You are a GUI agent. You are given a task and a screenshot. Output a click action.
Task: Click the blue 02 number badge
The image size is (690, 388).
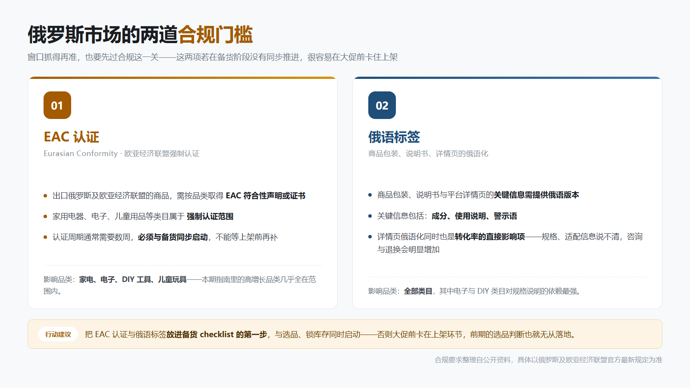(382, 105)
